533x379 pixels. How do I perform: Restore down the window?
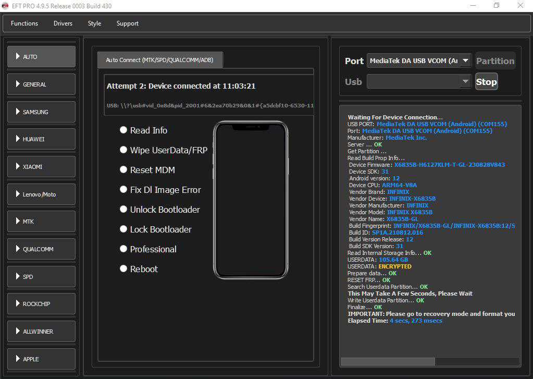pos(497,5)
